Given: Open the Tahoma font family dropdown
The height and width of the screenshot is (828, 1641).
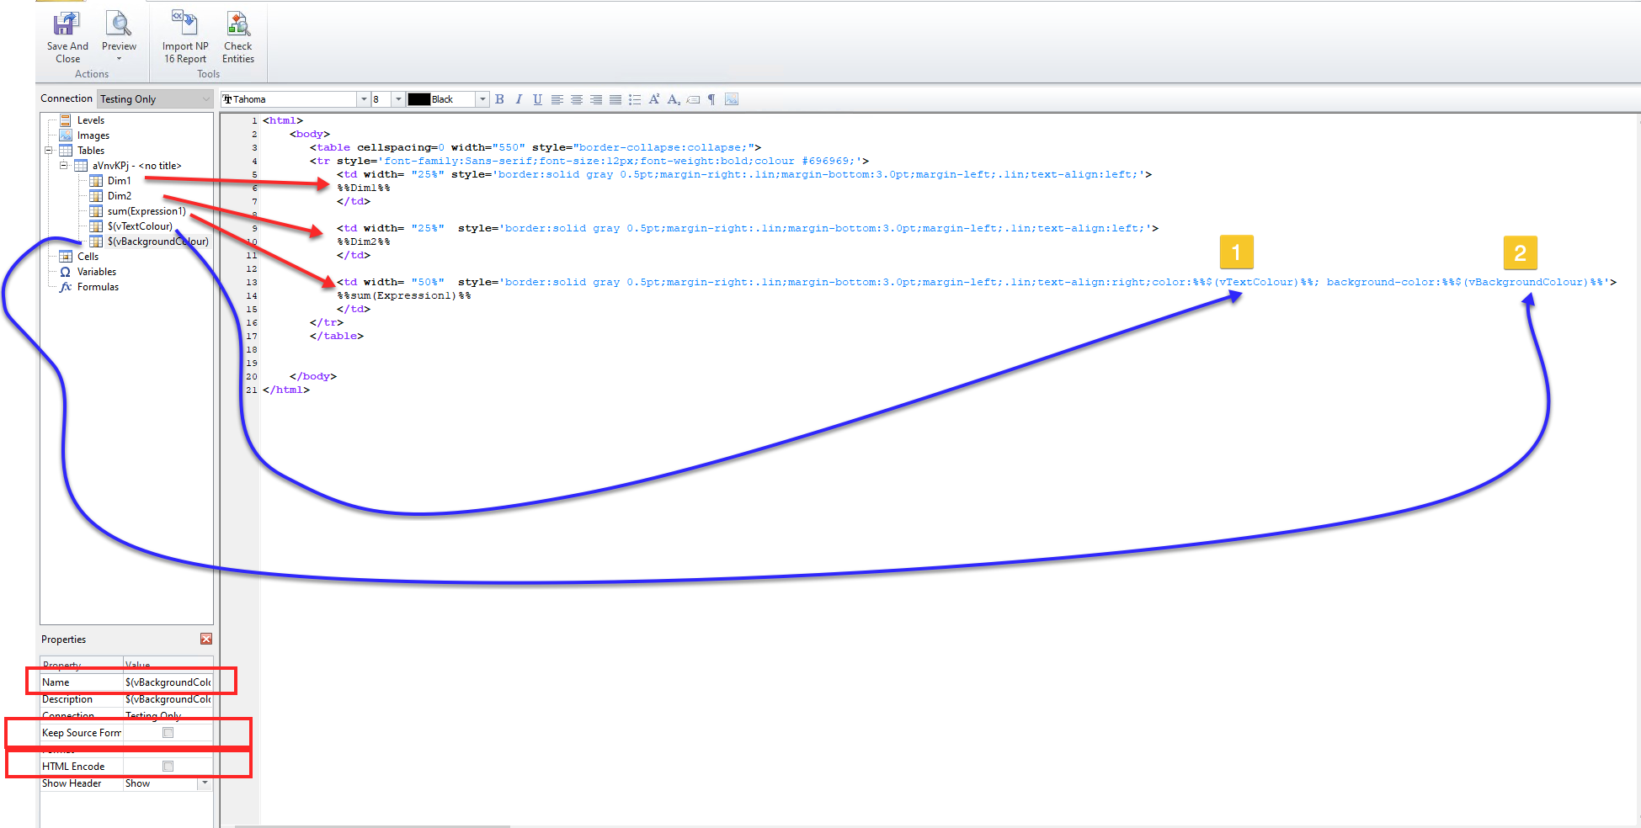Looking at the screenshot, I should (364, 99).
